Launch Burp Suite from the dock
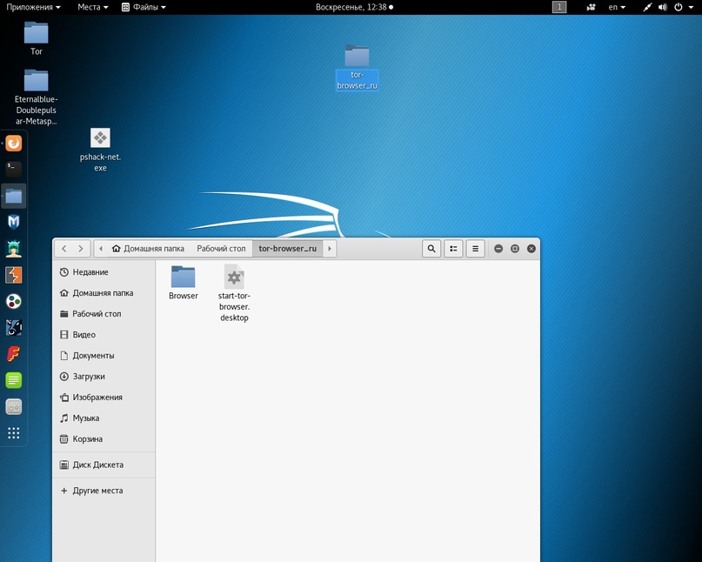702x562 pixels. [x=14, y=275]
